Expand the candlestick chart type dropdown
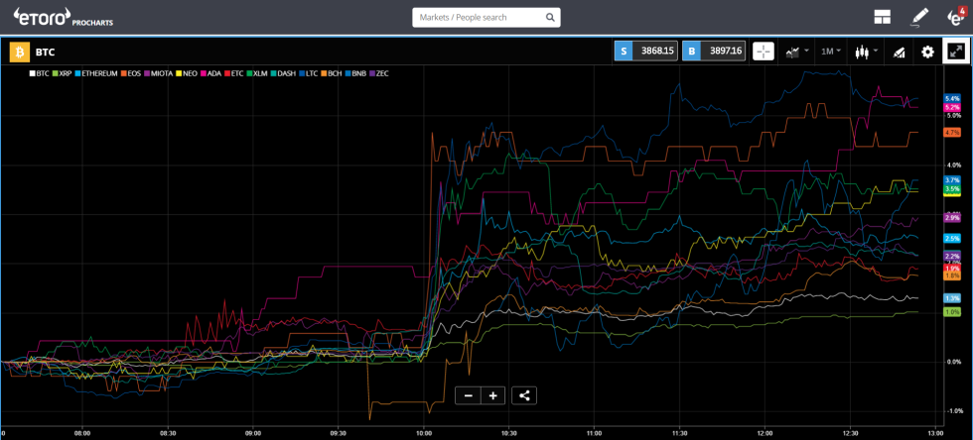 tap(866, 52)
